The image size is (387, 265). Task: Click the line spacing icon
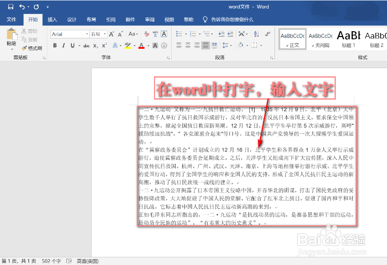tap(225, 46)
